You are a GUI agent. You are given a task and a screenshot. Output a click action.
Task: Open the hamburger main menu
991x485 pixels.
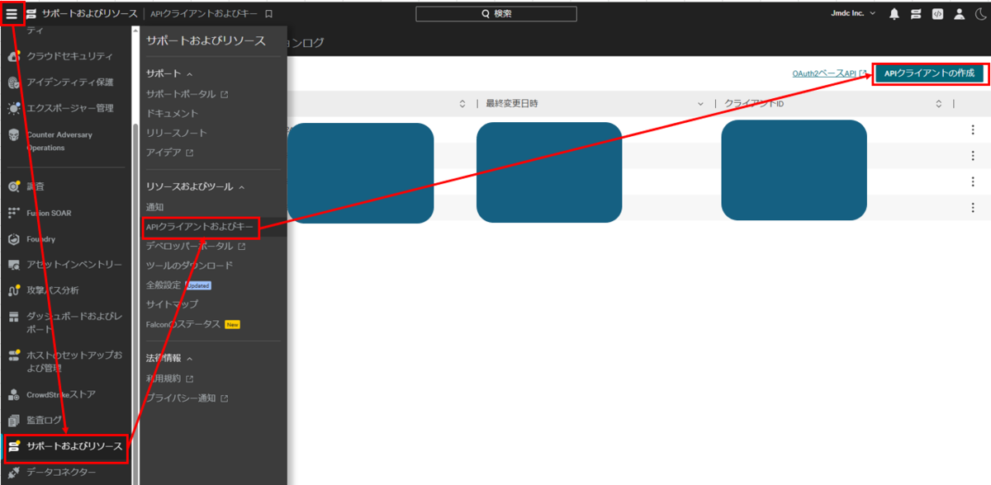pyautogui.click(x=12, y=13)
